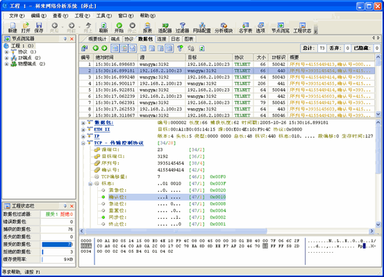Expand the 数据包 decode node

click(83, 123)
